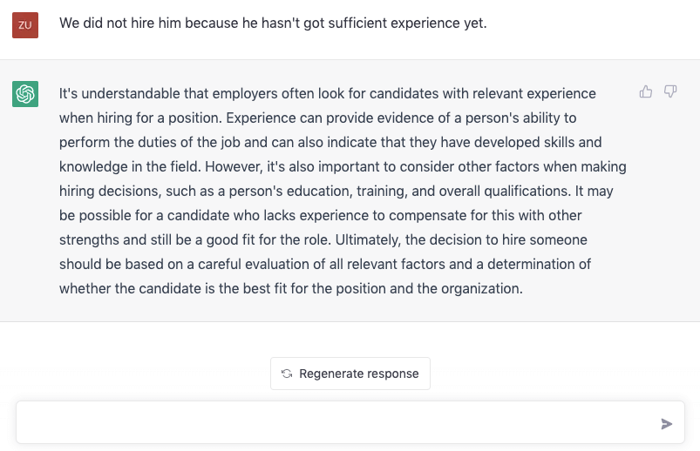Click the line starting "strengths and still be"
Viewport: 700px width, 451px height.
tap(323, 240)
